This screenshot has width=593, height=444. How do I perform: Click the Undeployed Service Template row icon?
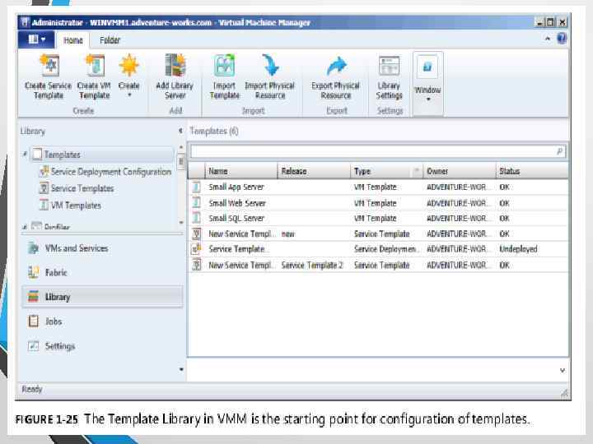[196, 249]
